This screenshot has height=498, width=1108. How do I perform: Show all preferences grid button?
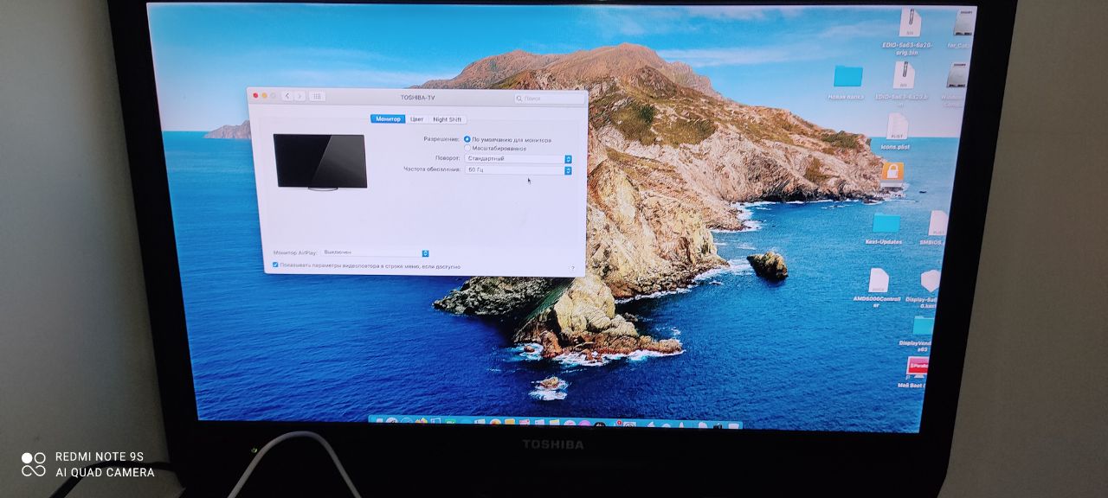point(317,96)
